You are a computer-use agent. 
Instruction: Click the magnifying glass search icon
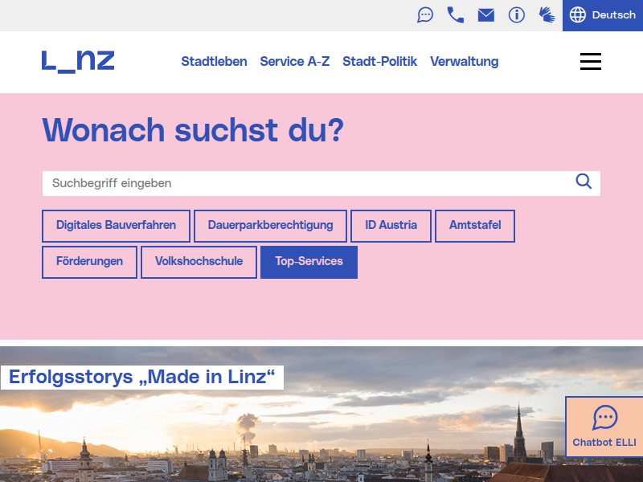click(584, 182)
